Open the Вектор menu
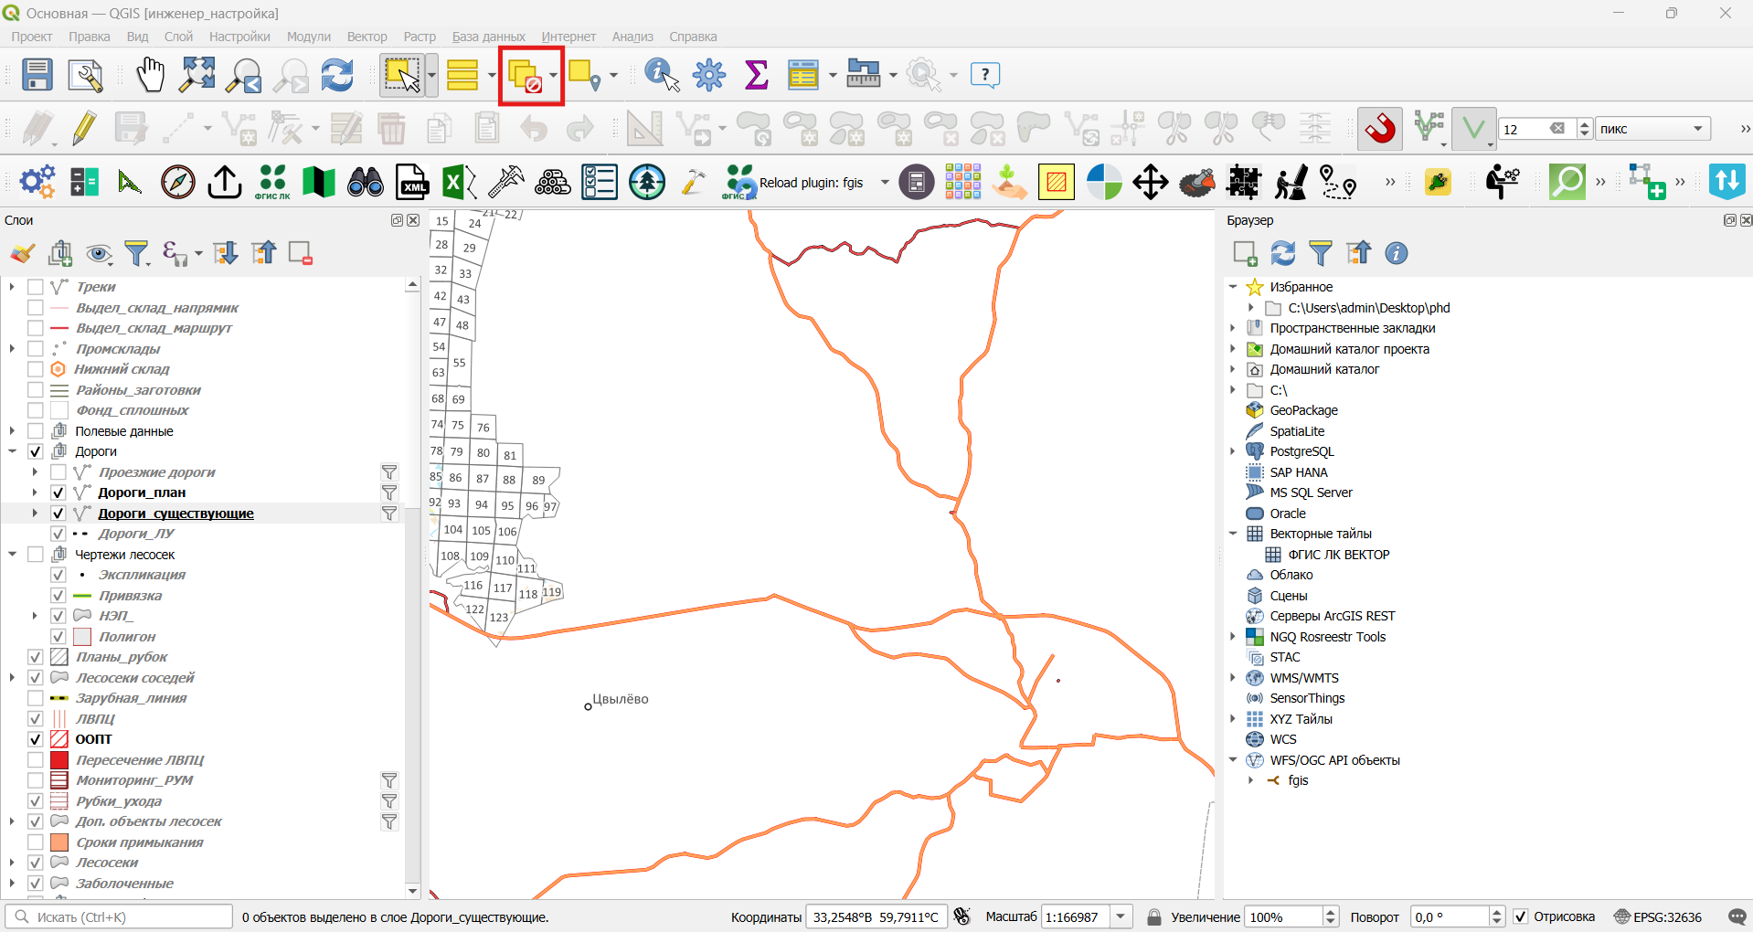The image size is (1753, 932). point(367,37)
